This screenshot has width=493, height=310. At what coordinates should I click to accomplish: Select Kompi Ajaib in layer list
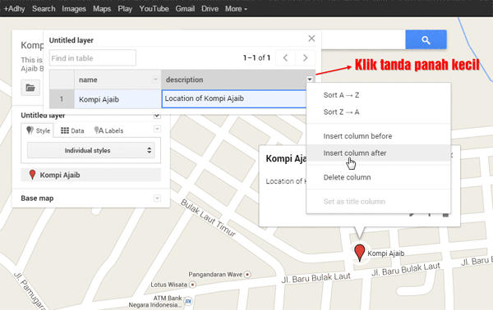pos(91,175)
